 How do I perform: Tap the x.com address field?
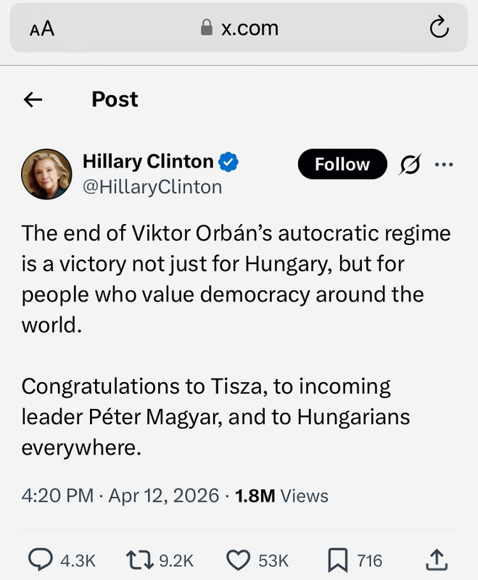(239, 28)
